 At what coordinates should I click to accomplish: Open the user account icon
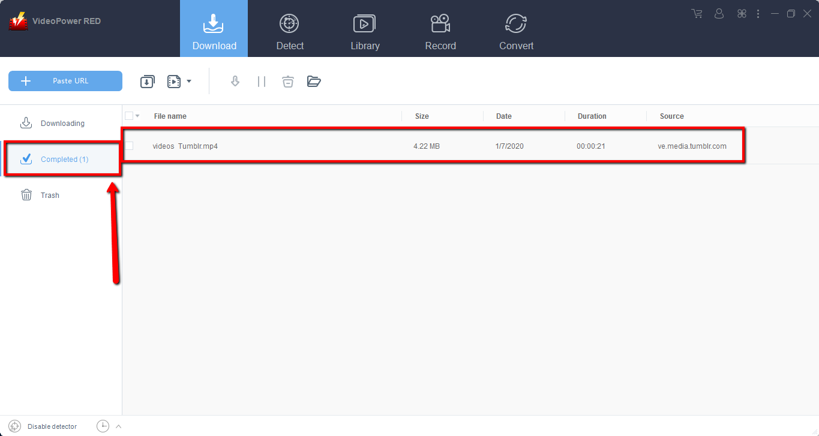pyautogui.click(x=719, y=13)
